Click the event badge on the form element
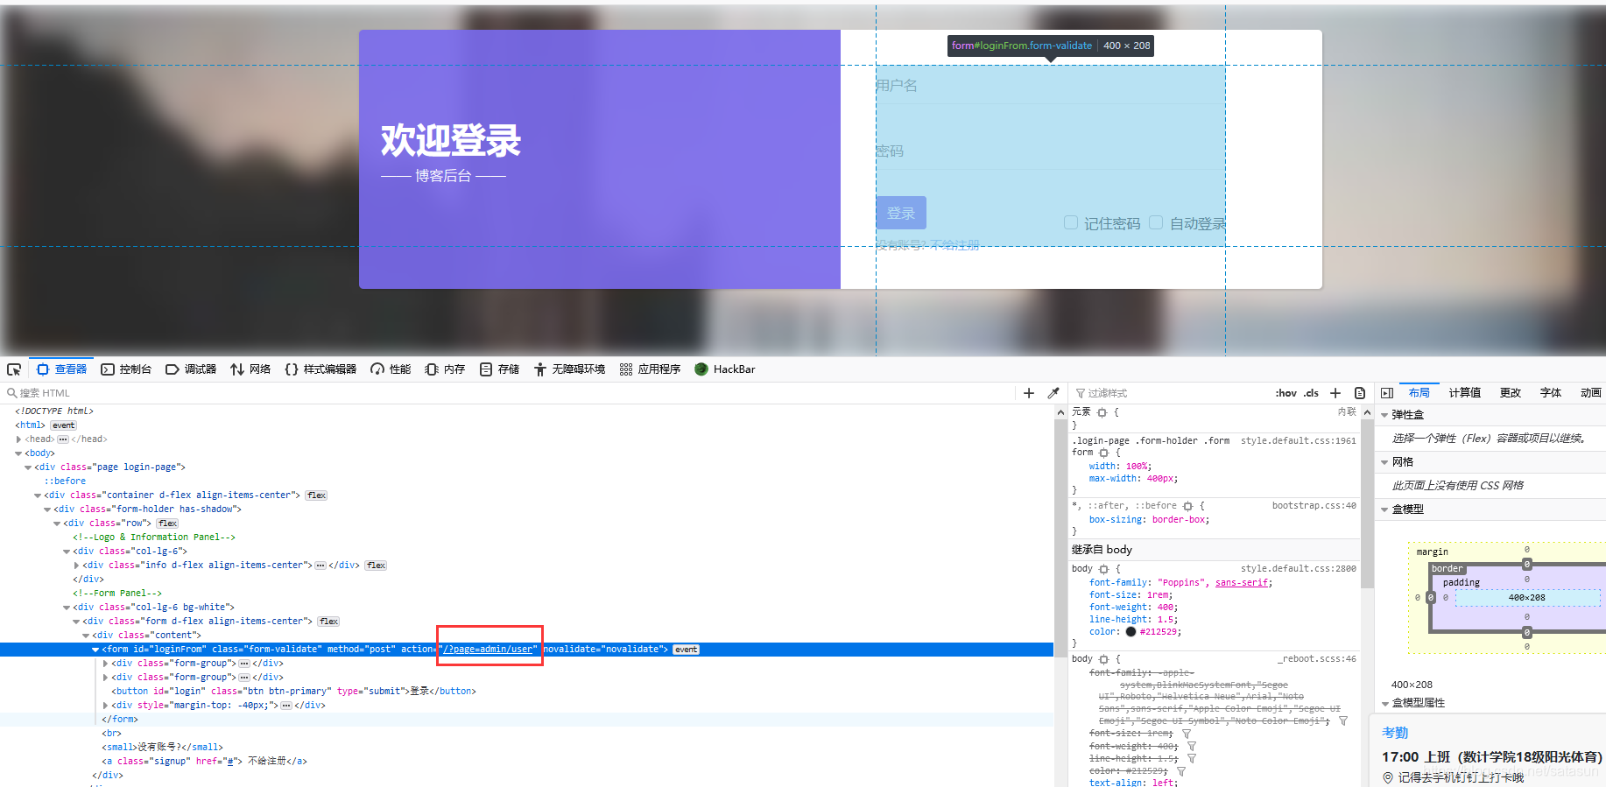The image size is (1606, 787). pos(686,650)
